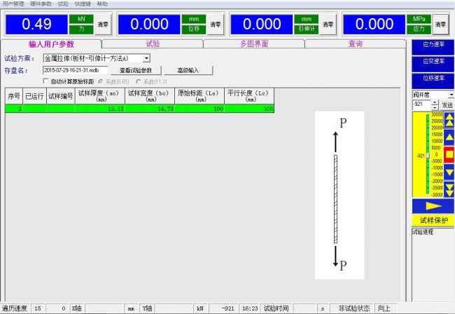Click the 试样宽度 cell value 14.73
The image size is (455, 314).
pos(150,109)
